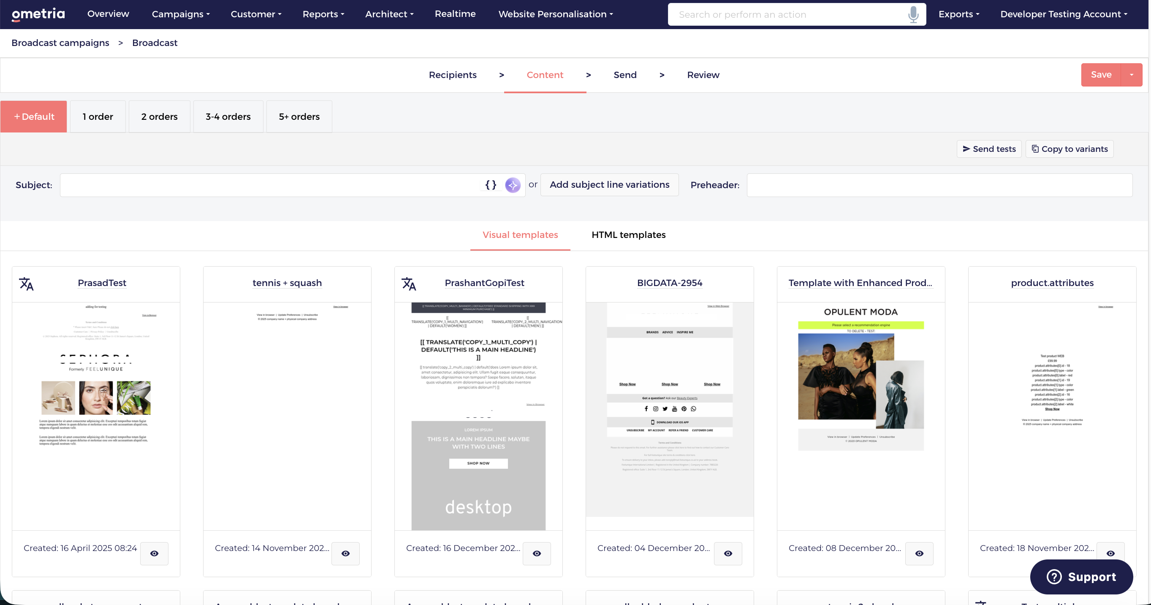Click the translation icon on PrasadTest card

point(26,284)
